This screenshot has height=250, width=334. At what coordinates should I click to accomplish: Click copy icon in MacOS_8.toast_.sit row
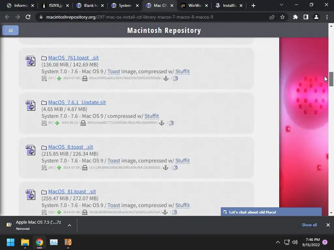(x=175, y=168)
